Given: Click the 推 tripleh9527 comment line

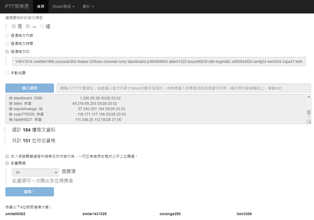Looking at the screenshot, I should tap(65, 120).
